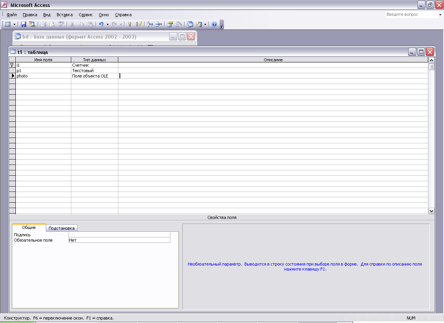Maximize the t1 table window
This screenshot has width=444, height=323.
coord(421,52)
